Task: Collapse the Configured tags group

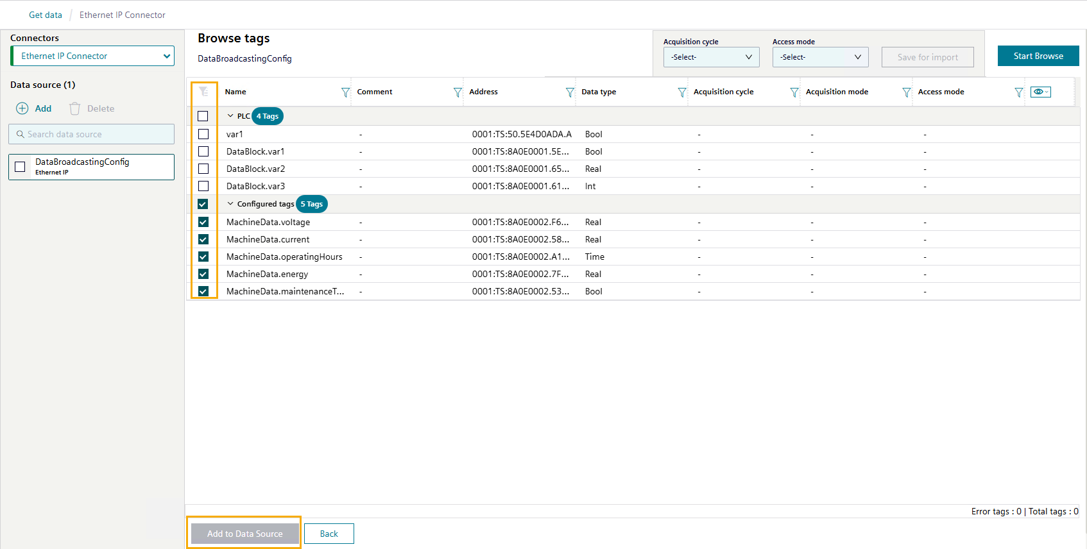Action: pyautogui.click(x=230, y=204)
